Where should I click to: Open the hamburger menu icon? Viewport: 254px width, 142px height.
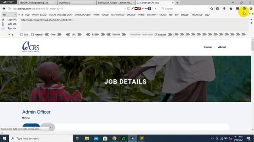click(237, 9)
